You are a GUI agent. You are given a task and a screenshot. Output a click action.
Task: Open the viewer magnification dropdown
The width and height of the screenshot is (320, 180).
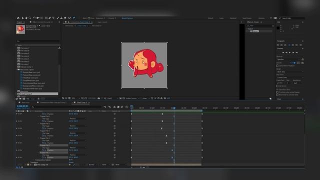[x=75, y=98]
